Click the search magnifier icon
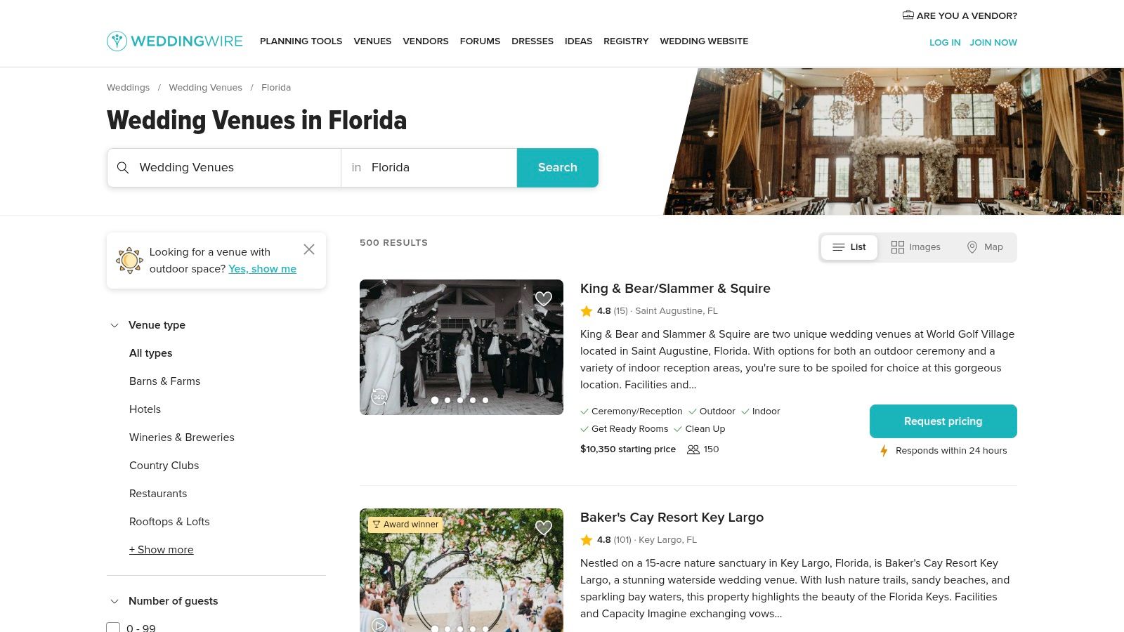 tap(123, 168)
